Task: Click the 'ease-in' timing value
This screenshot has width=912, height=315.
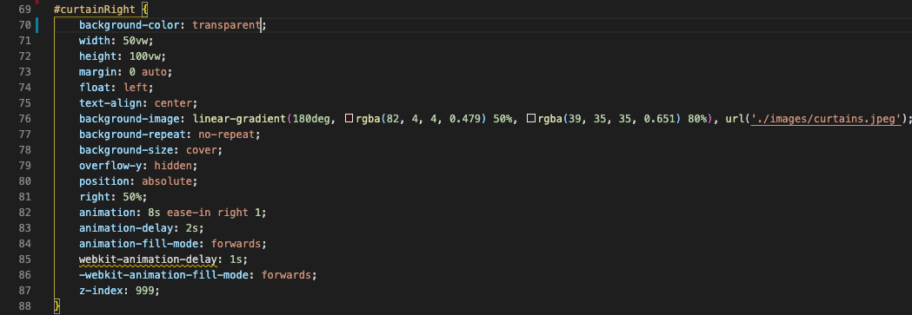Action: pyautogui.click(x=188, y=213)
